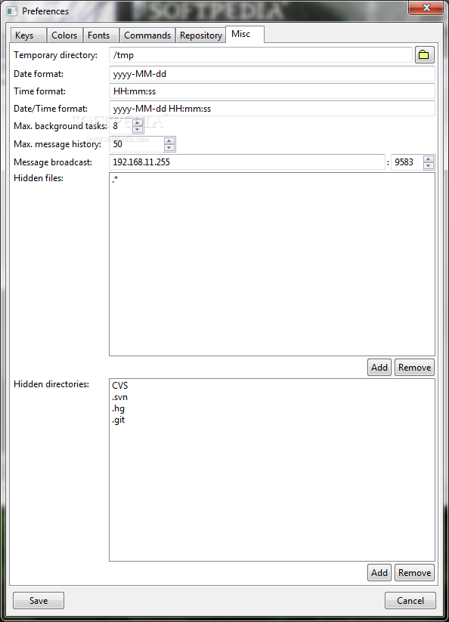
Task: Browse for temporary directory folder icon
Action: point(424,55)
